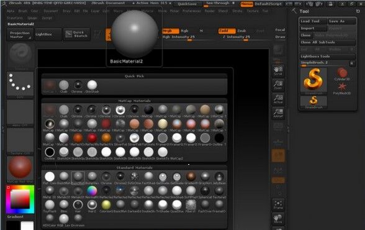Open the Zplugin menu

coord(32,18)
